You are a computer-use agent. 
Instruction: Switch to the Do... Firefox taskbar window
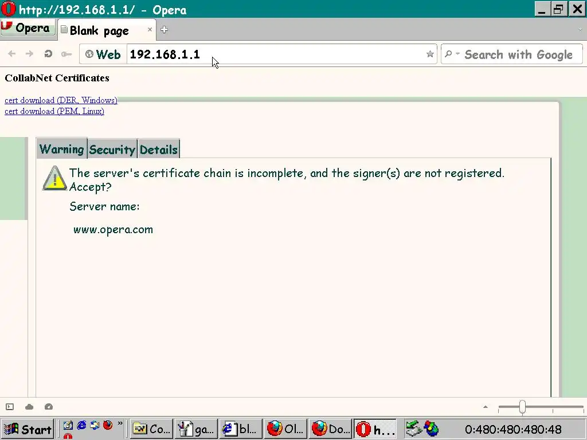pos(330,429)
